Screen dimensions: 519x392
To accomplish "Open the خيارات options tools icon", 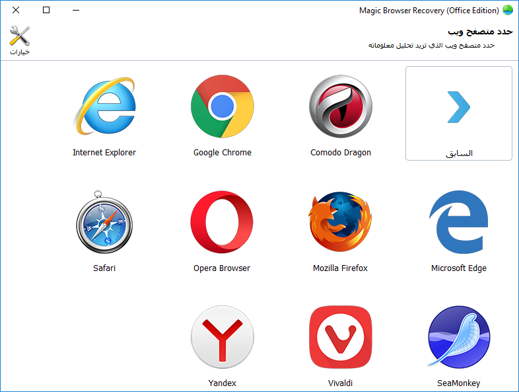I will [x=20, y=40].
